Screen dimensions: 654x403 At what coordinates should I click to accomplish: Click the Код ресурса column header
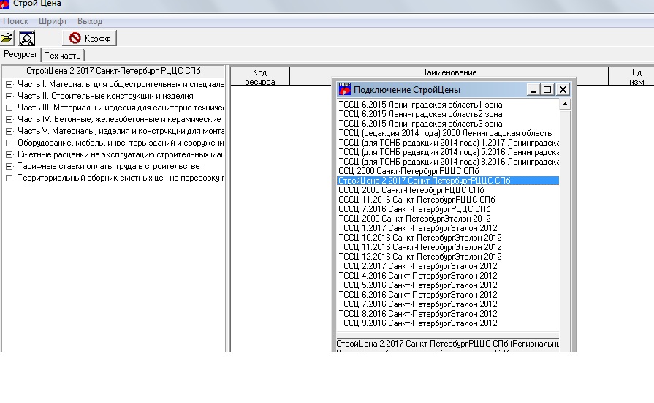[x=260, y=76]
